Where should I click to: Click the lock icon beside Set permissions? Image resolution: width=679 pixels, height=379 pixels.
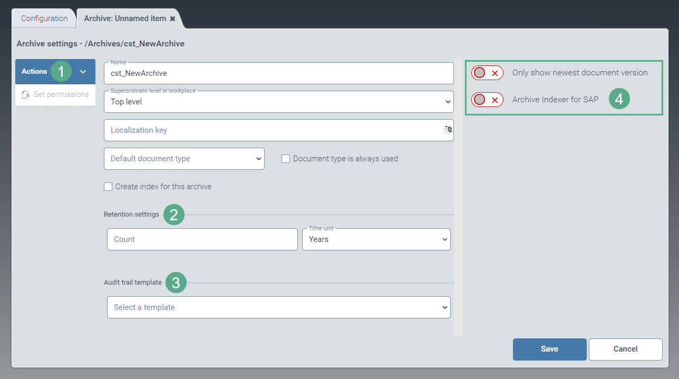[x=25, y=95]
